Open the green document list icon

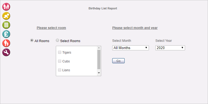6,25
